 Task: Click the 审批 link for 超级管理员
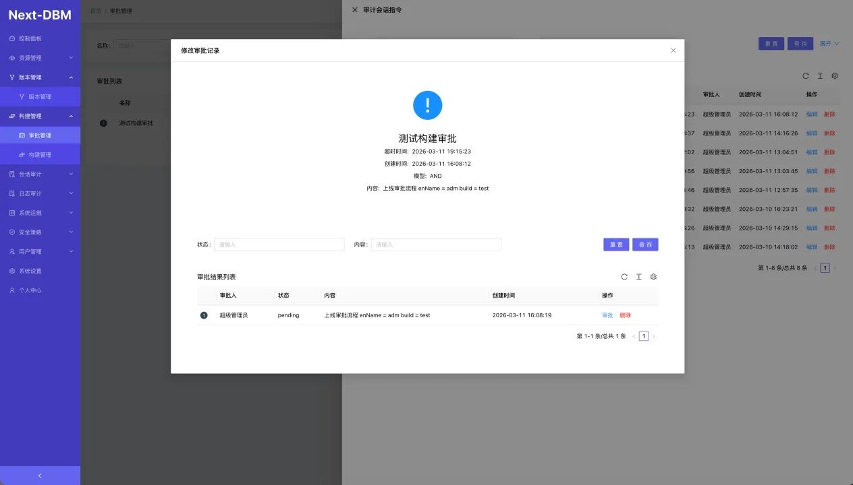pos(607,315)
